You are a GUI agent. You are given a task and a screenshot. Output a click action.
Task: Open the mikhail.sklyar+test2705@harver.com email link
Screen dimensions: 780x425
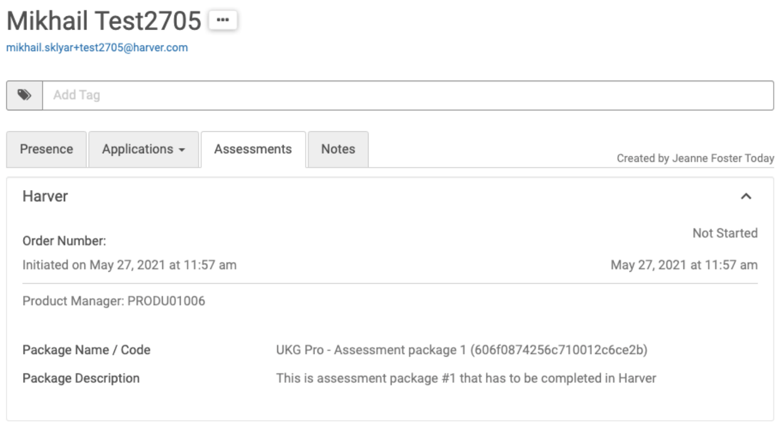coord(97,48)
